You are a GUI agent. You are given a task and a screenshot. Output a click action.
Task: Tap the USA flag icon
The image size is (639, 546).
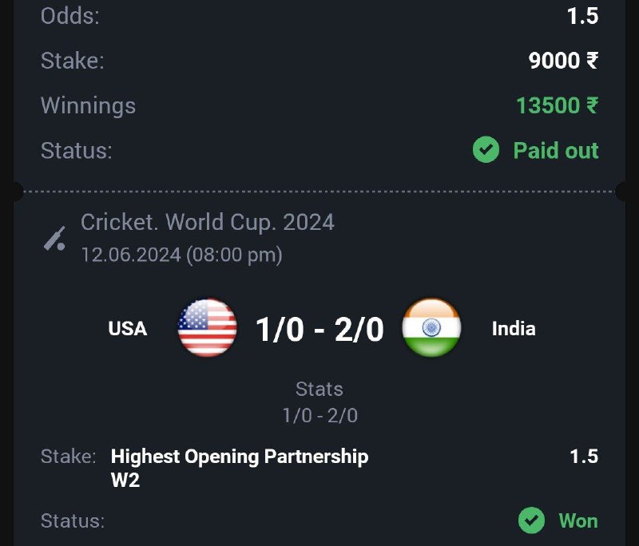click(x=207, y=328)
